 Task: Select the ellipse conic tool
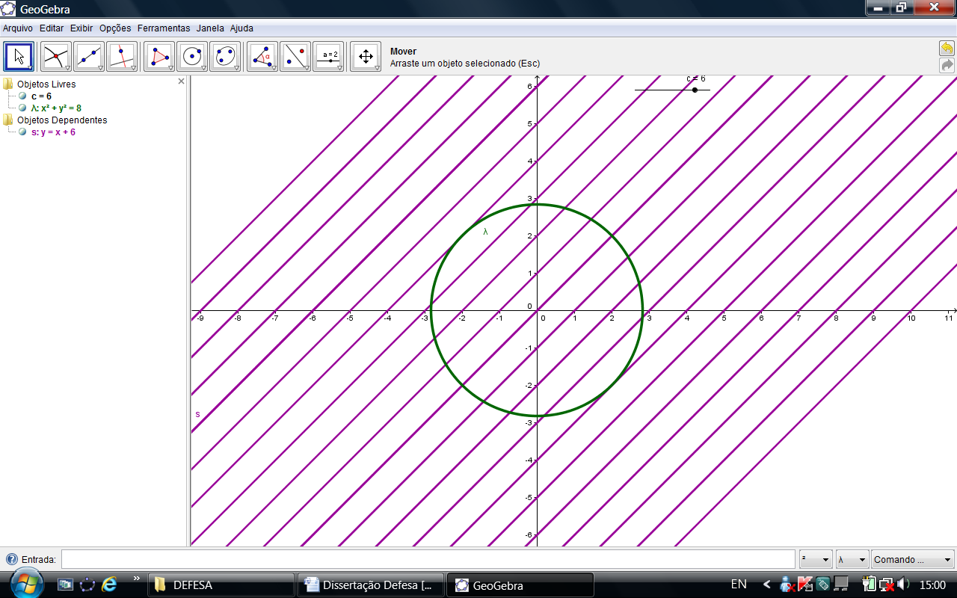click(225, 56)
